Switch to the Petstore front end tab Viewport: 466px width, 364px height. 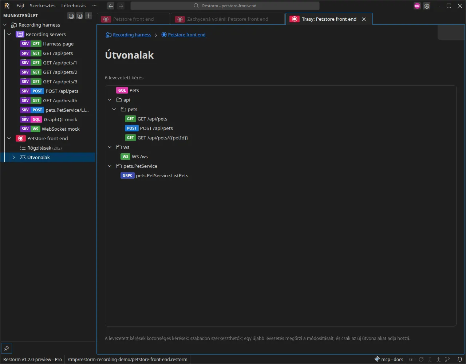coord(133,19)
